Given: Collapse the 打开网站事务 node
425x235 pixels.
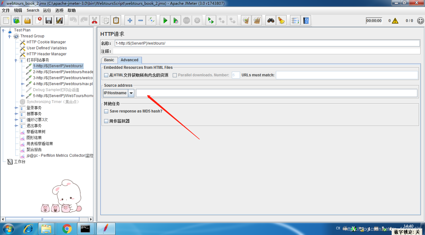Looking at the screenshot, I should 16,60.
